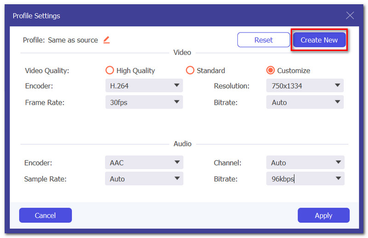The width and height of the screenshot is (368, 238).
Task: Click the Reset button
Action: 264,40
